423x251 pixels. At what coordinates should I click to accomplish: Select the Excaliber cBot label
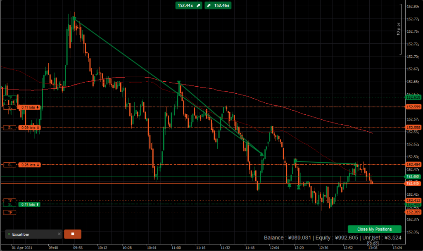click(x=21, y=234)
